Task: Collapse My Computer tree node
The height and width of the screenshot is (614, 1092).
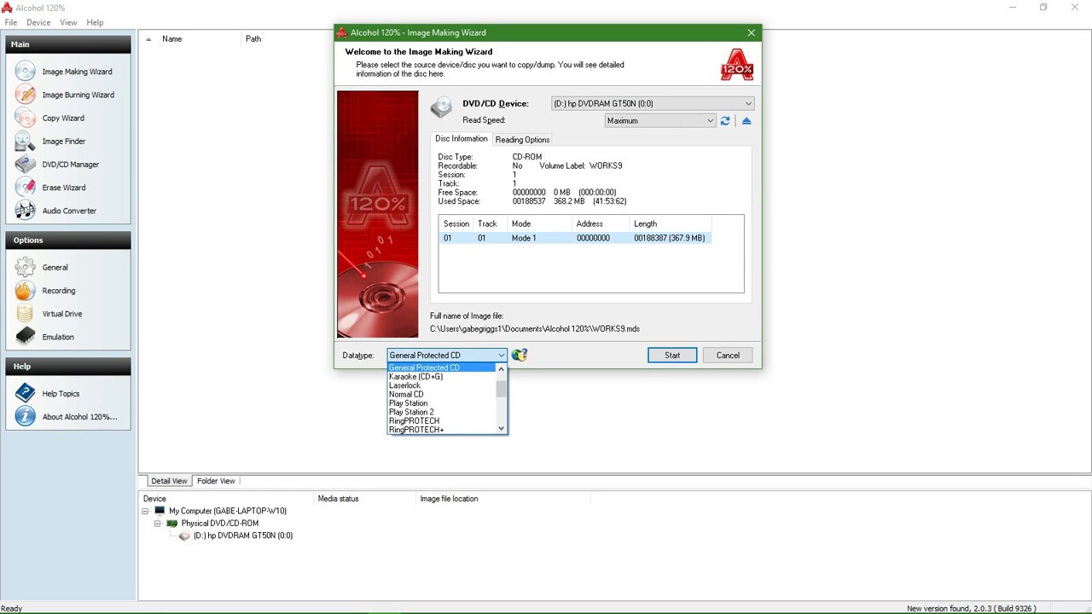Action: click(145, 511)
